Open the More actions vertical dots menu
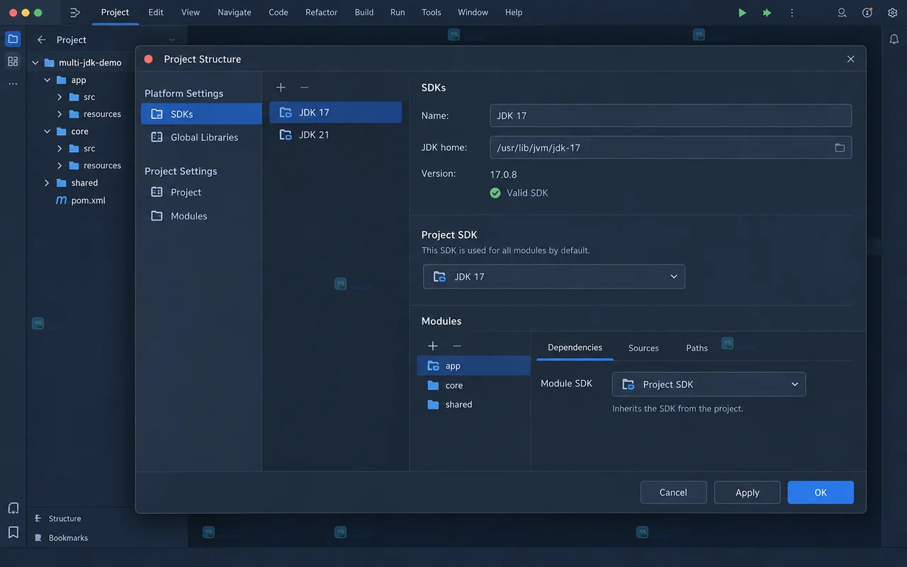 [792, 13]
